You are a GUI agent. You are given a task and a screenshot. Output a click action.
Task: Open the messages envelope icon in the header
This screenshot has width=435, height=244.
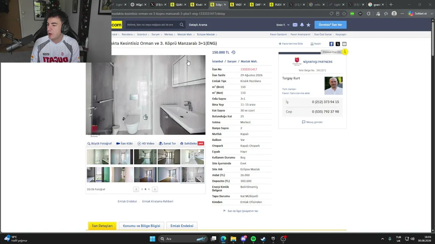pos(295,25)
